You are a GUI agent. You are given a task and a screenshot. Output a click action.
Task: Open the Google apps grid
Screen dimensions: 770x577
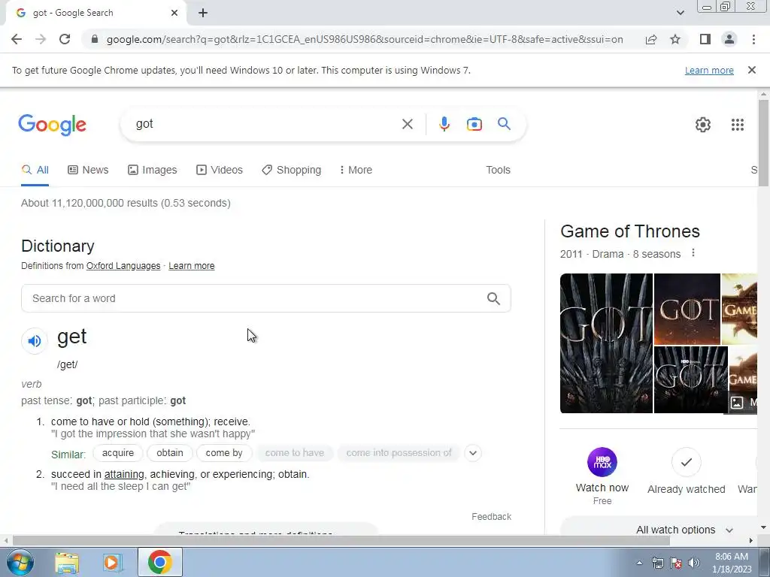pos(737,125)
